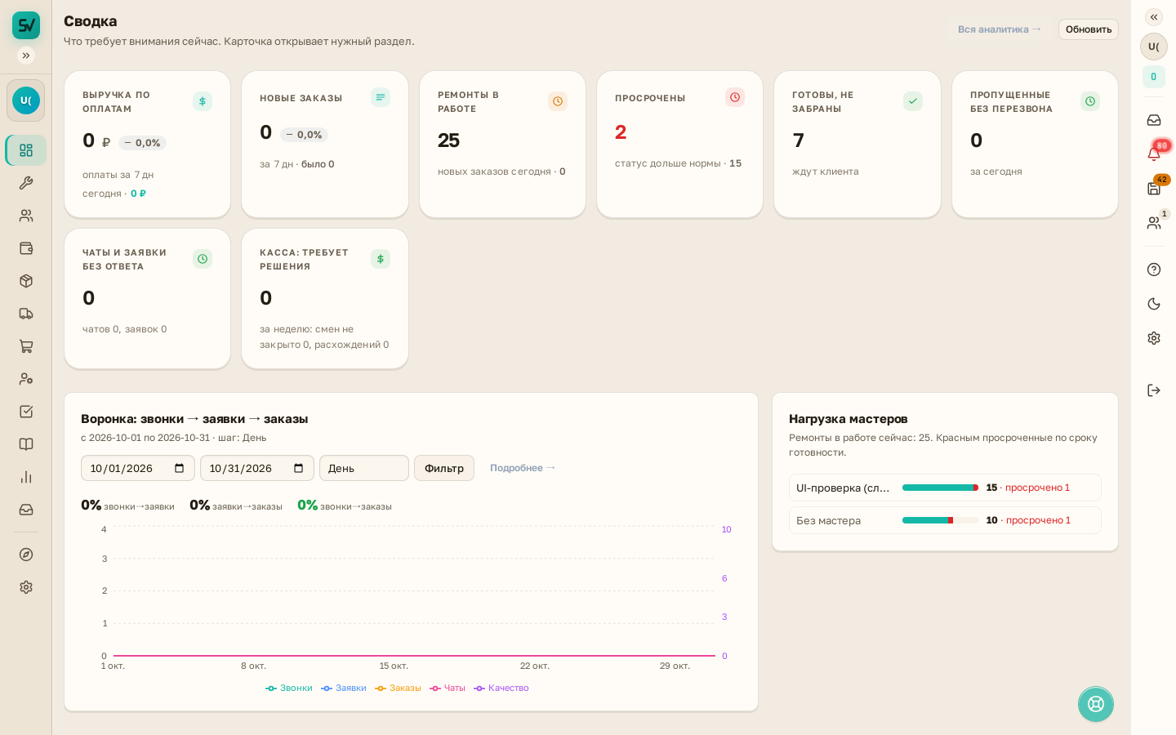Viewport: 1176px width, 735px height.
Task: Open delivery truck icon in sidebar
Action: pyautogui.click(x=26, y=314)
